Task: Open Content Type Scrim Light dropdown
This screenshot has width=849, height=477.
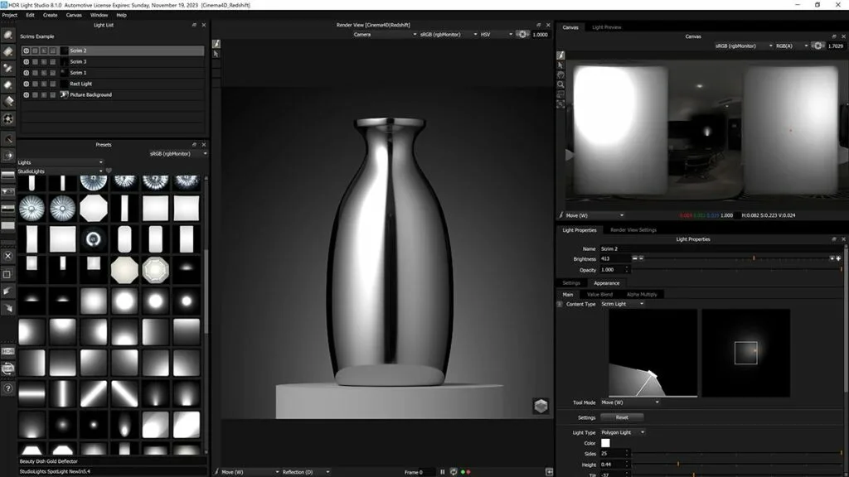Action: [622, 304]
